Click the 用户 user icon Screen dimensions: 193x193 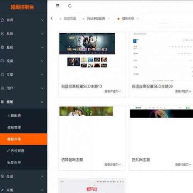point(2,88)
